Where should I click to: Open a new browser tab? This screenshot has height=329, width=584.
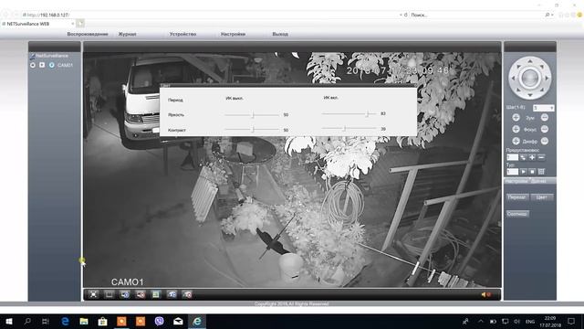80,24
